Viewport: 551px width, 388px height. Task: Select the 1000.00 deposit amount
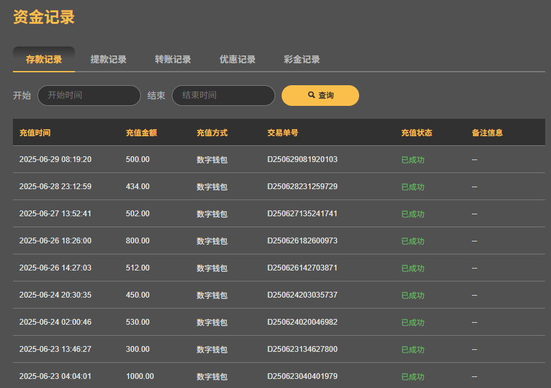point(140,376)
